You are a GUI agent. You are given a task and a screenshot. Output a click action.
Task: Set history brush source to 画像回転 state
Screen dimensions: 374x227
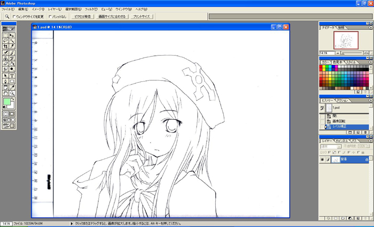(x=323, y=121)
